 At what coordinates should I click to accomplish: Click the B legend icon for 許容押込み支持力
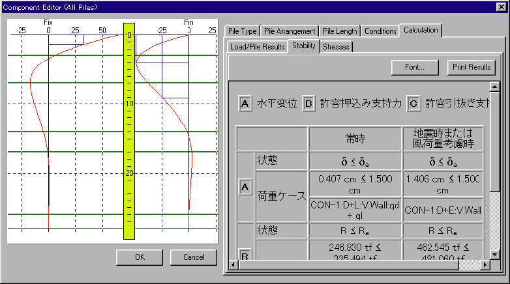pos(309,104)
